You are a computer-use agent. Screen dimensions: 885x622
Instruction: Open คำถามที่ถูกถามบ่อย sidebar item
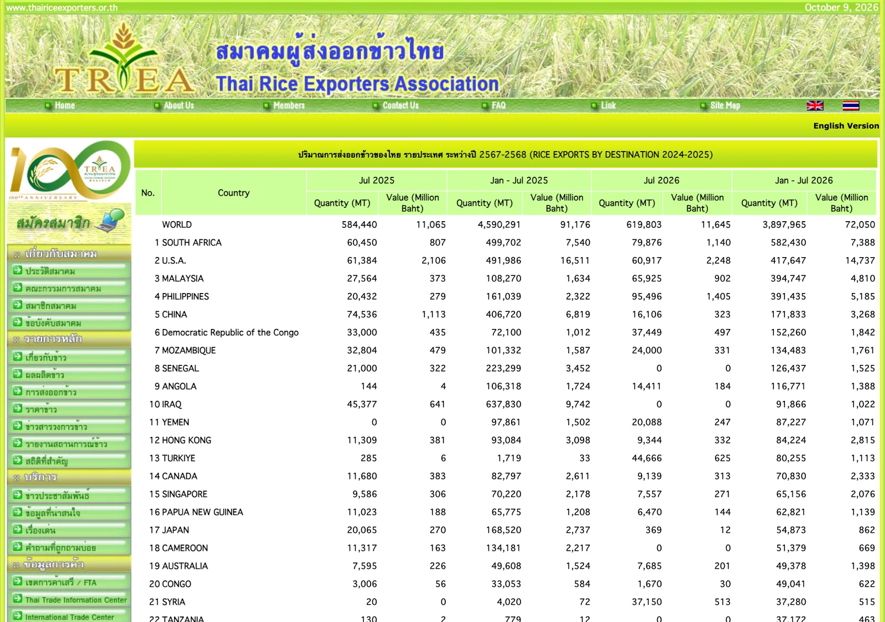[x=69, y=547]
